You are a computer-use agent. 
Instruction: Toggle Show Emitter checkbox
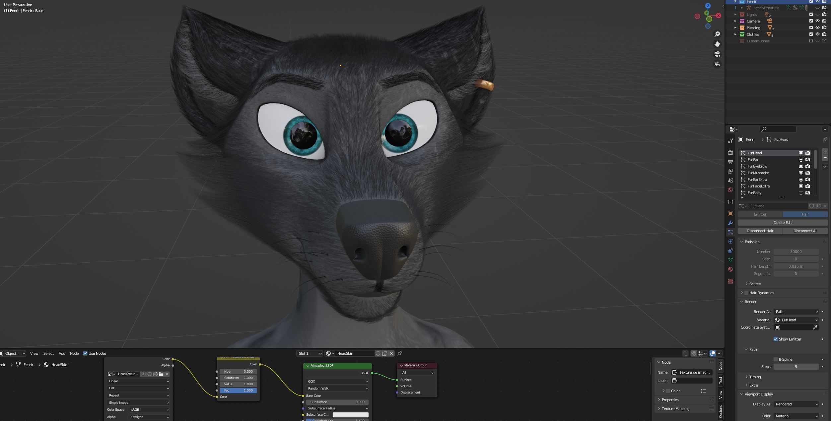click(776, 339)
